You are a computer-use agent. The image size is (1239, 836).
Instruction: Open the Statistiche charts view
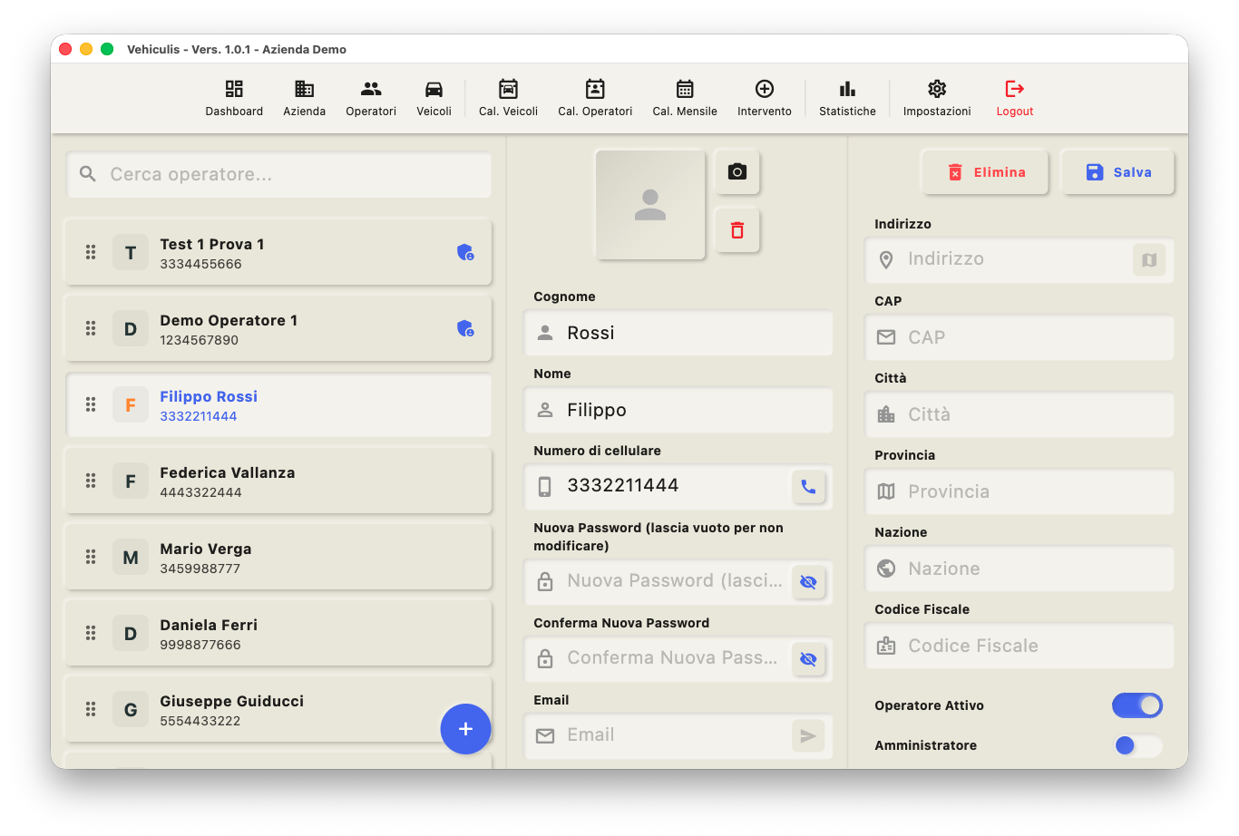point(847,98)
